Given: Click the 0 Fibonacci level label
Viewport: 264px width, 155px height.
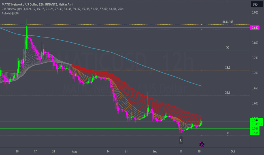Looking at the screenshot, I should tap(228, 133).
